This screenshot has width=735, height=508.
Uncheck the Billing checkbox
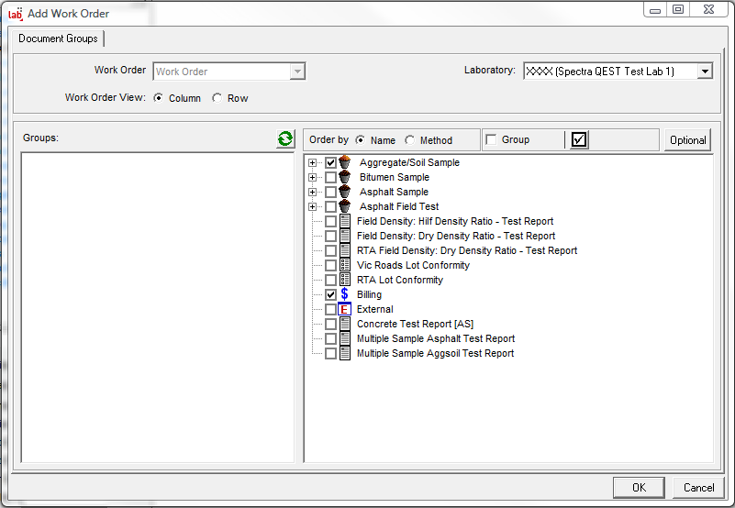click(x=330, y=294)
